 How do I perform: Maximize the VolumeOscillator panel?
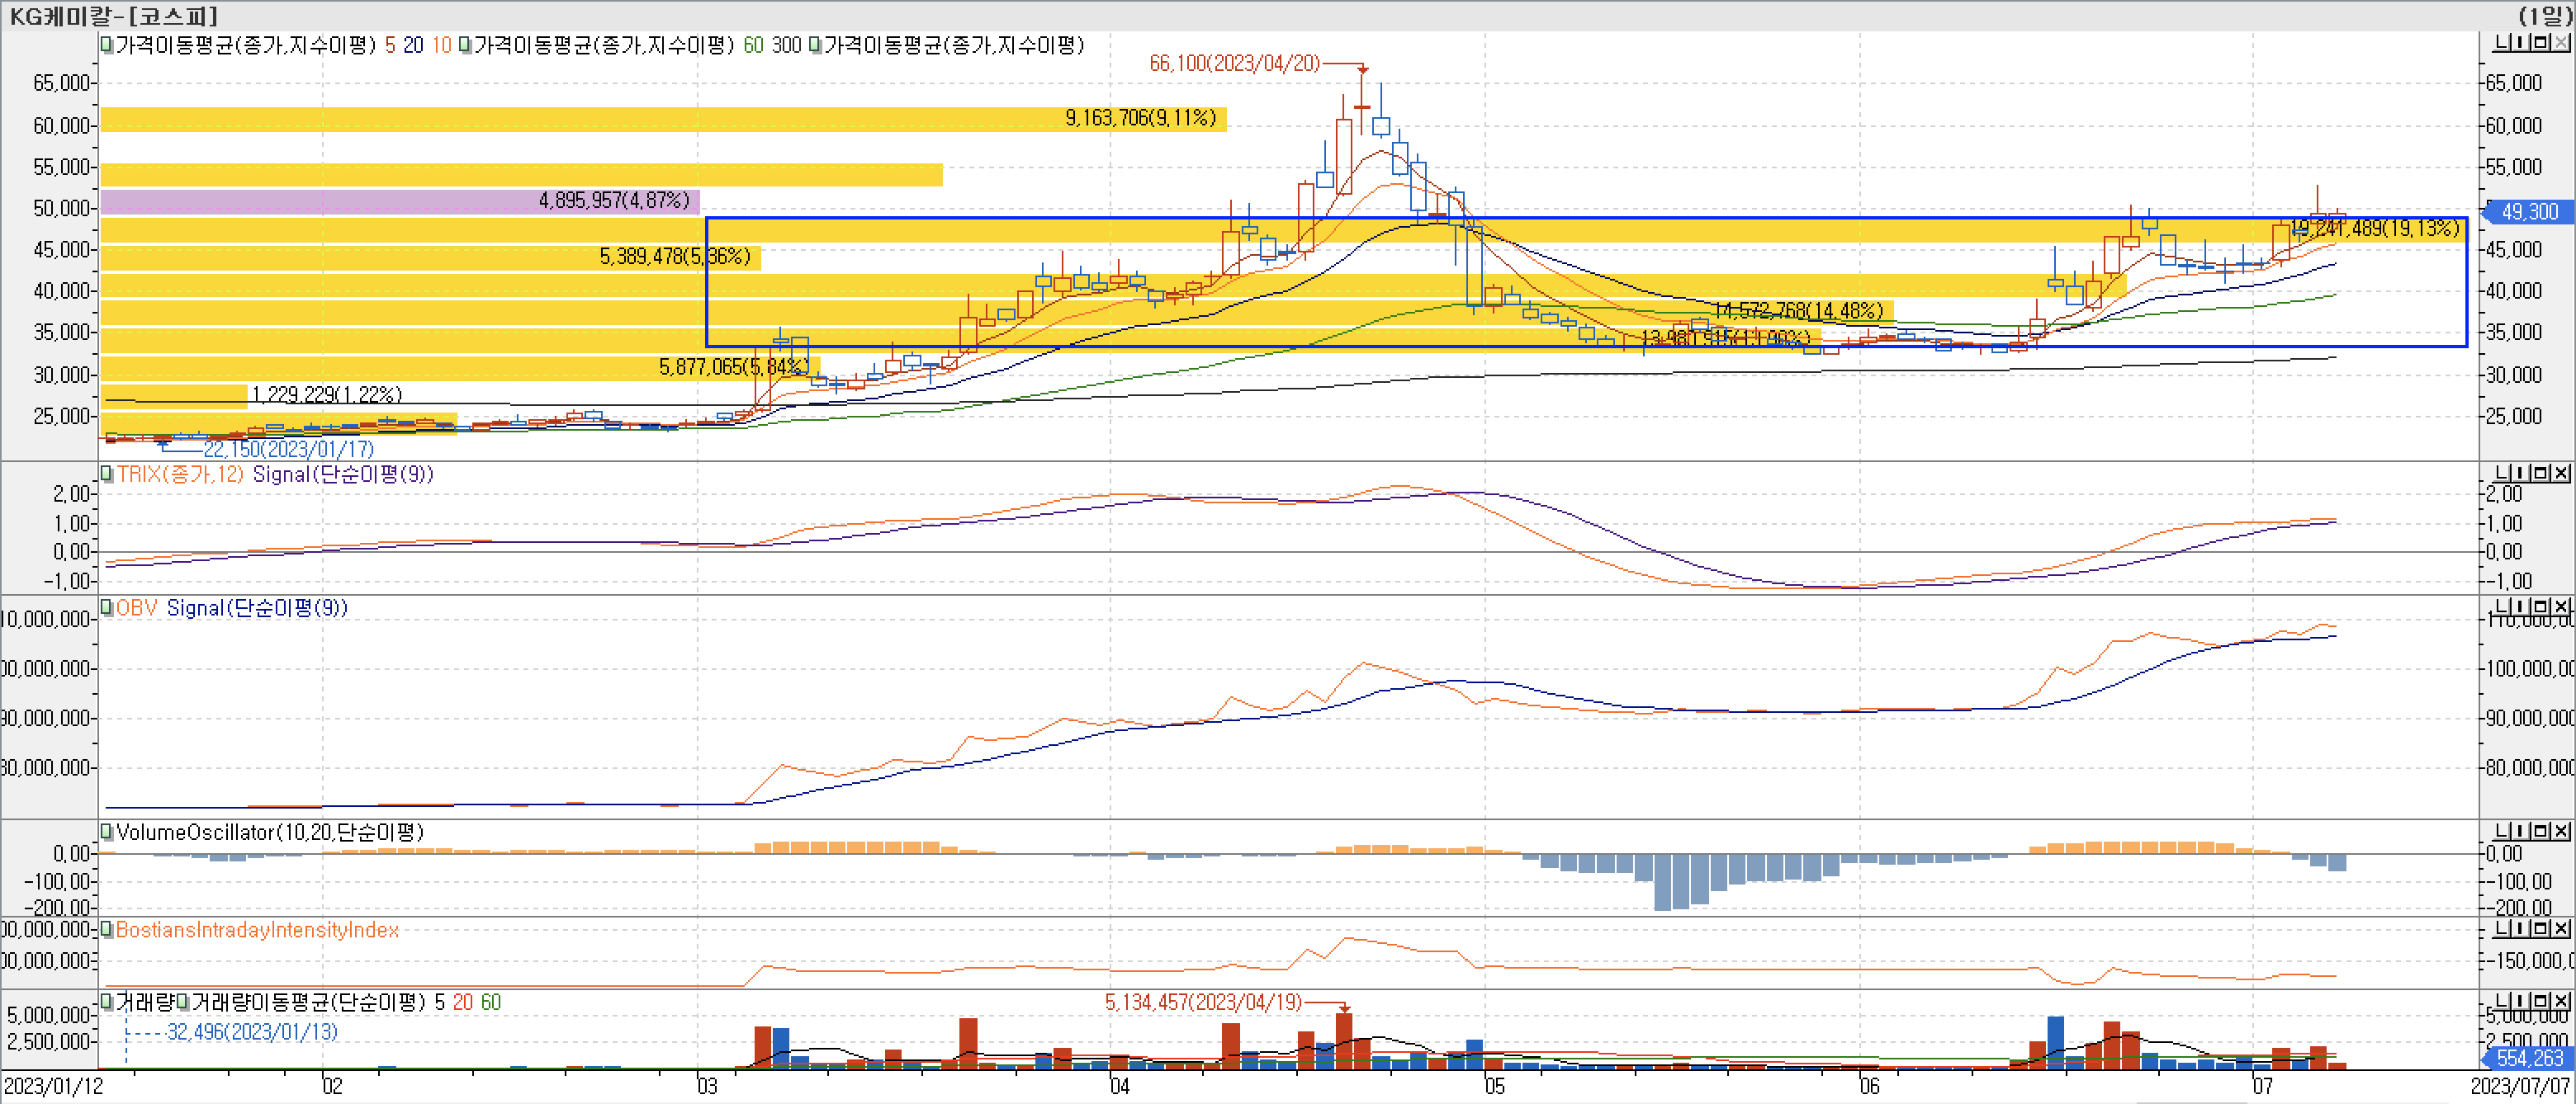coord(2541,831)
